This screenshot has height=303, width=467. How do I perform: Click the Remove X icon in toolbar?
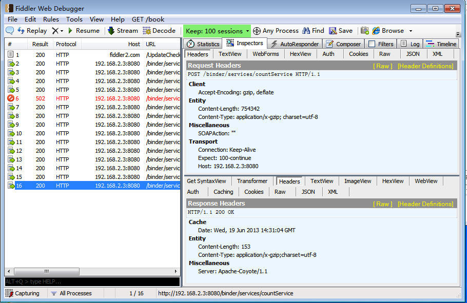tap(55, 31)
